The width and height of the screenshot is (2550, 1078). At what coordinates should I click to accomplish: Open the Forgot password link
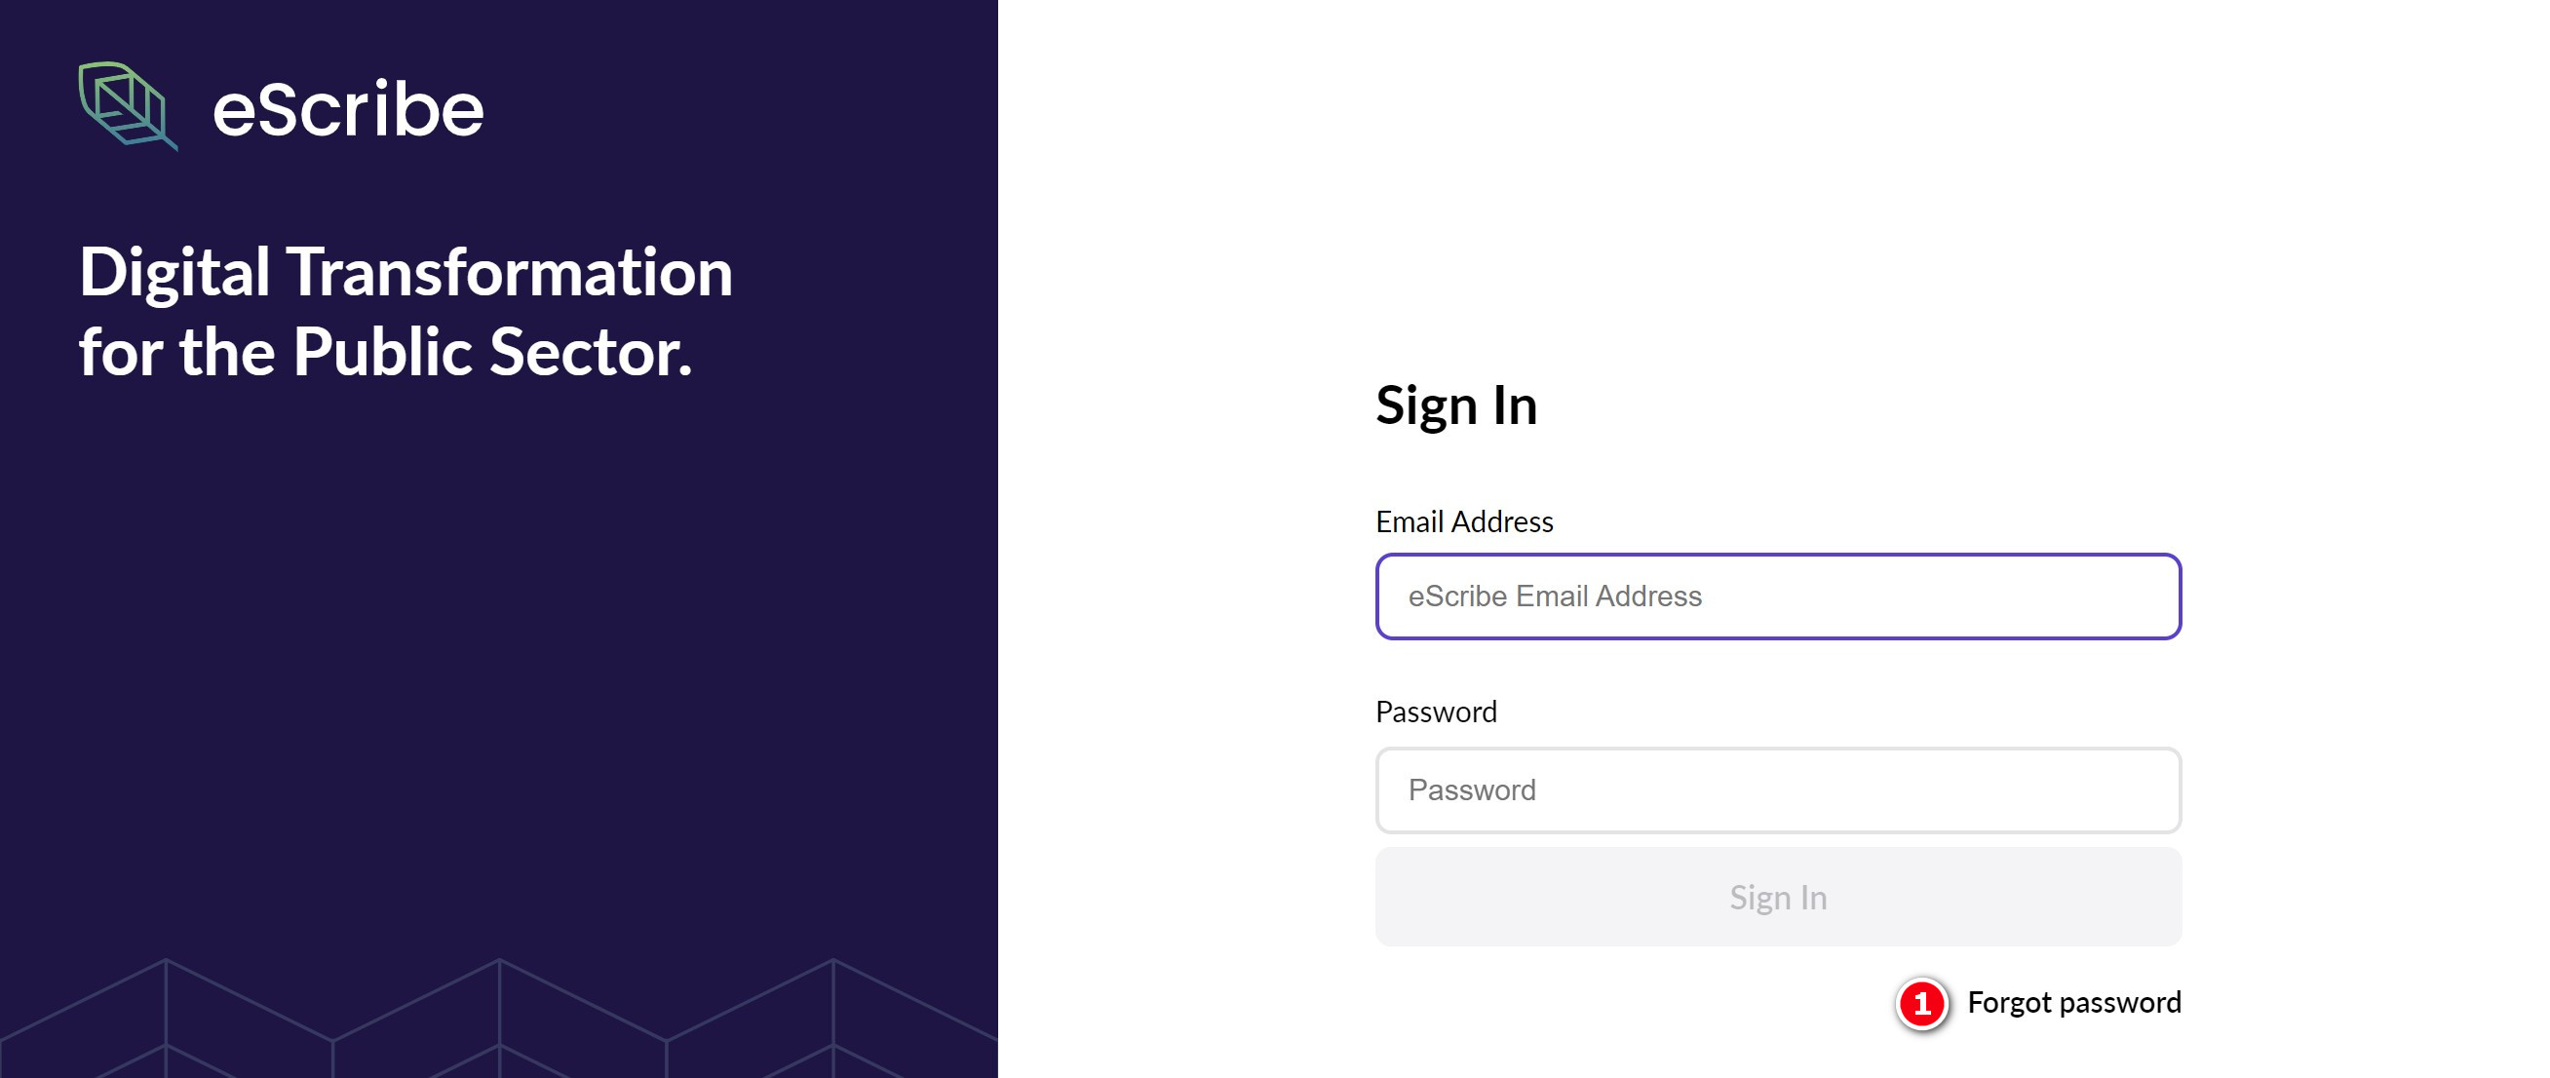[x=2074, y=1003]
